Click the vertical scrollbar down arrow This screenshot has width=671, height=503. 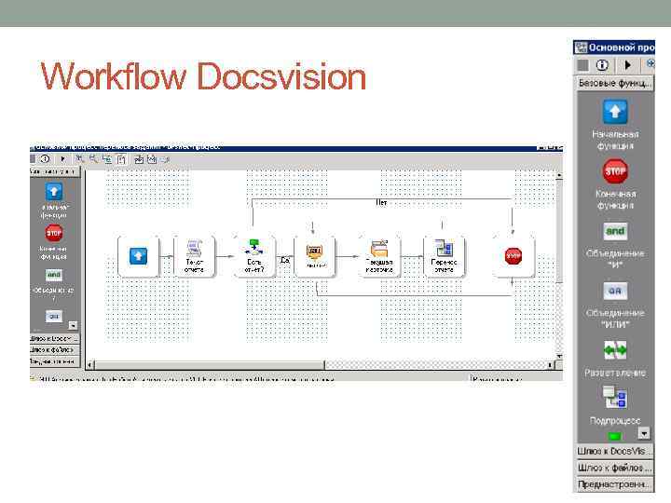pos(559,356)
